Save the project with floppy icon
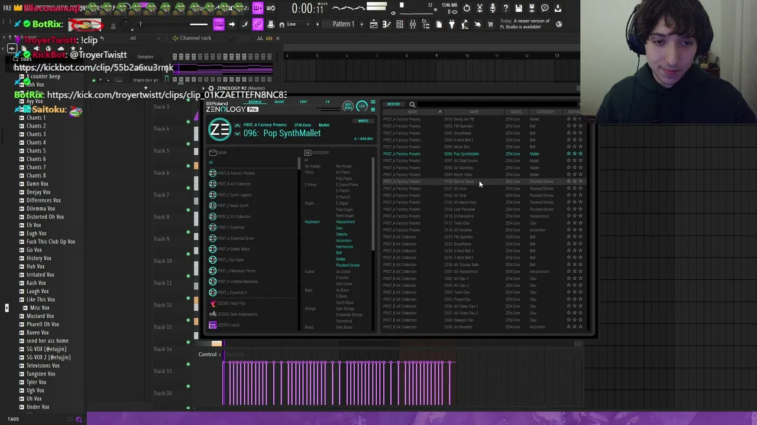Viewport: 757px width, 425px height. pyautogui.click(x=519, y=8)
